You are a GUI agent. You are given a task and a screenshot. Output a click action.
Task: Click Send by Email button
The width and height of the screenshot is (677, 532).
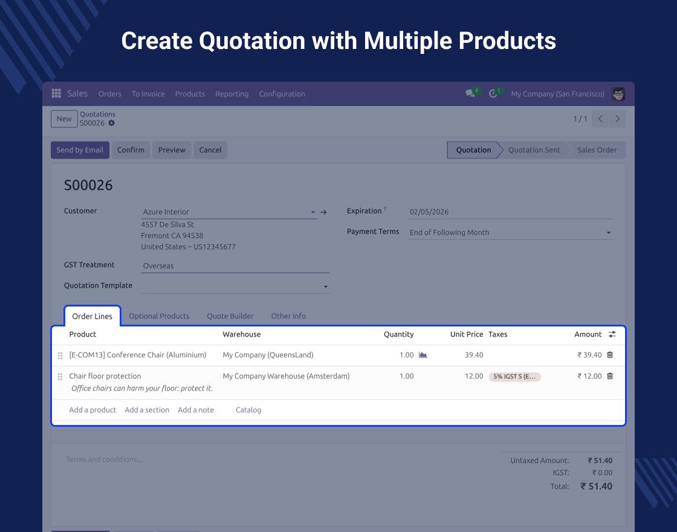pos(80,150)
